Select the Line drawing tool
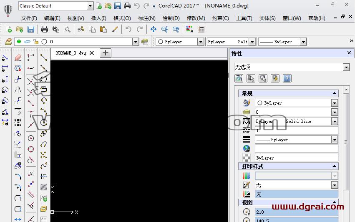The height and width of the screenshot is (222, 355). pos(44,57)
